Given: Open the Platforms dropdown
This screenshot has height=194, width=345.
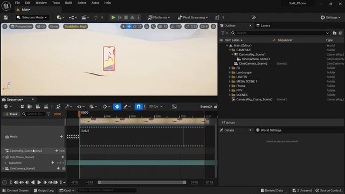Looking at the screenshot, I should point(159,17).
